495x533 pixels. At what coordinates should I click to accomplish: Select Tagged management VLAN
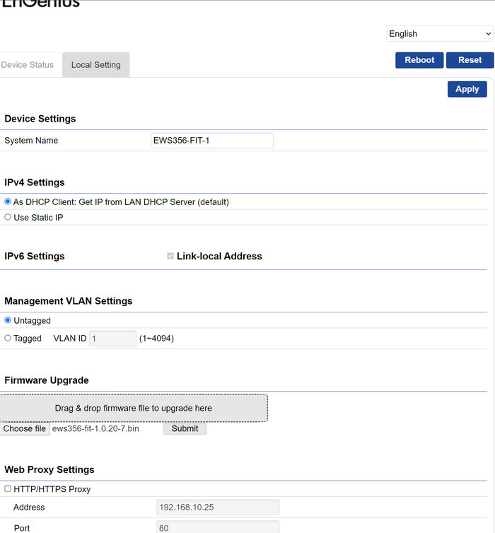coord(8,339)
